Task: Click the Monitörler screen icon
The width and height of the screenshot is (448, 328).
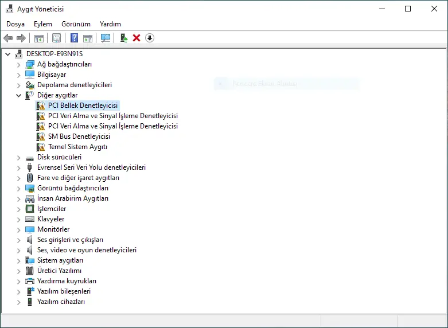Action: [30, 229]
